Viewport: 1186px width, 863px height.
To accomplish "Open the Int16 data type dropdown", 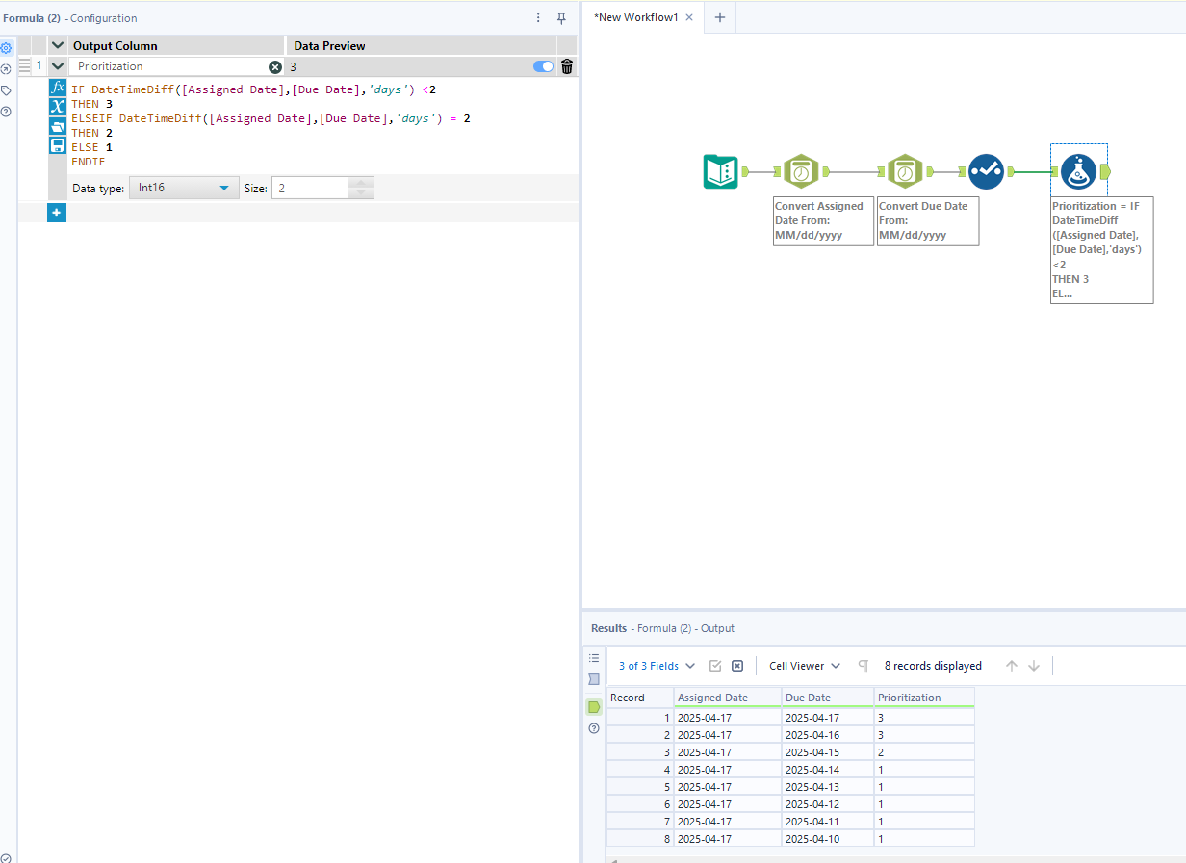I will pyautogui.click(x=183, y=188).
